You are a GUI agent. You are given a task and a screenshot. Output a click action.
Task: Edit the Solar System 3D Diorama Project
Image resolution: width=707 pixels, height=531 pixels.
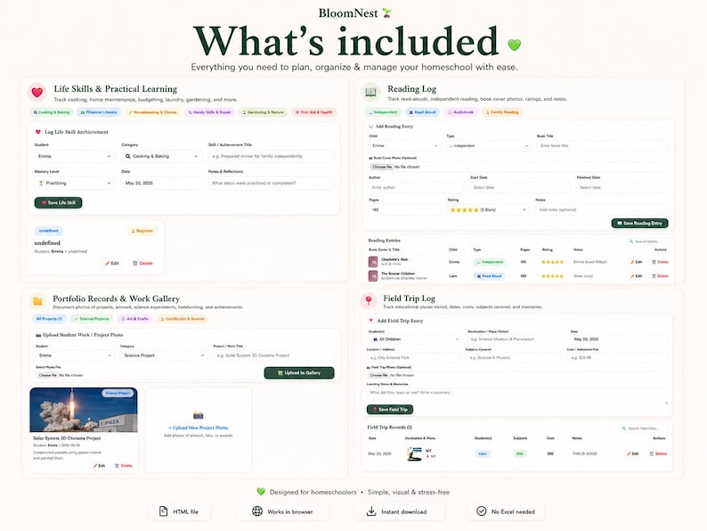(x=99, y=466)
